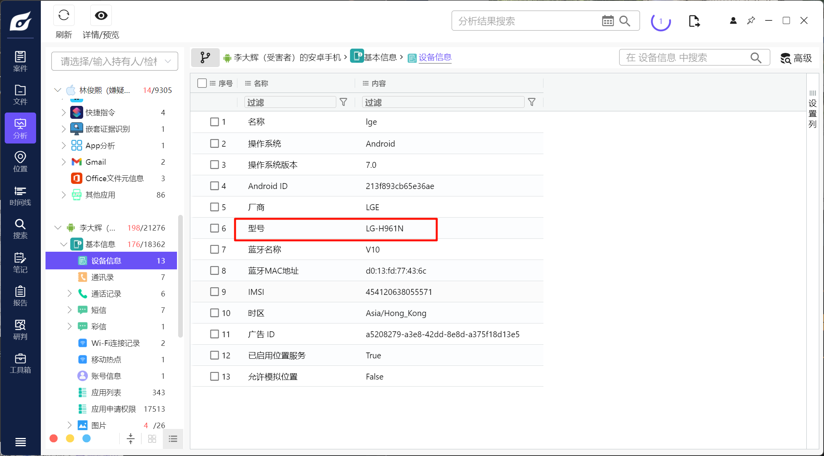Open the location section in sidebar
This screenshot has width=824, height=456.
point(20,162)
